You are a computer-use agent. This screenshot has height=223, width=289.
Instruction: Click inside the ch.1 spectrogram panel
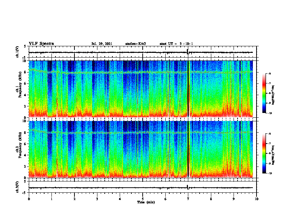[141, 89]
